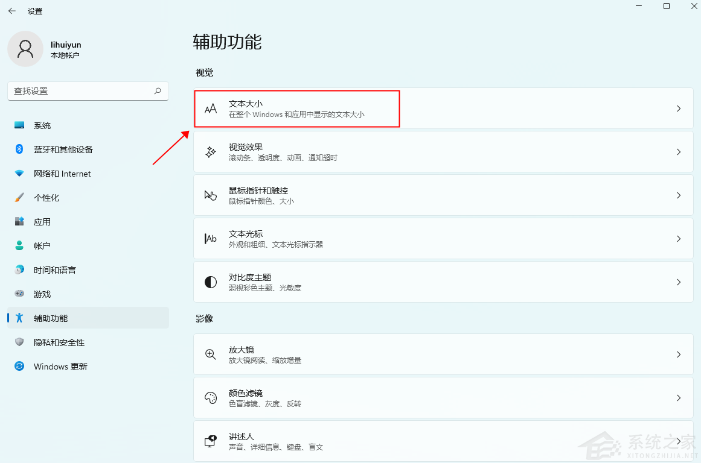Click the sparkle icon of 视觉效果
The image size is (701, 463).
pos(211,152)
